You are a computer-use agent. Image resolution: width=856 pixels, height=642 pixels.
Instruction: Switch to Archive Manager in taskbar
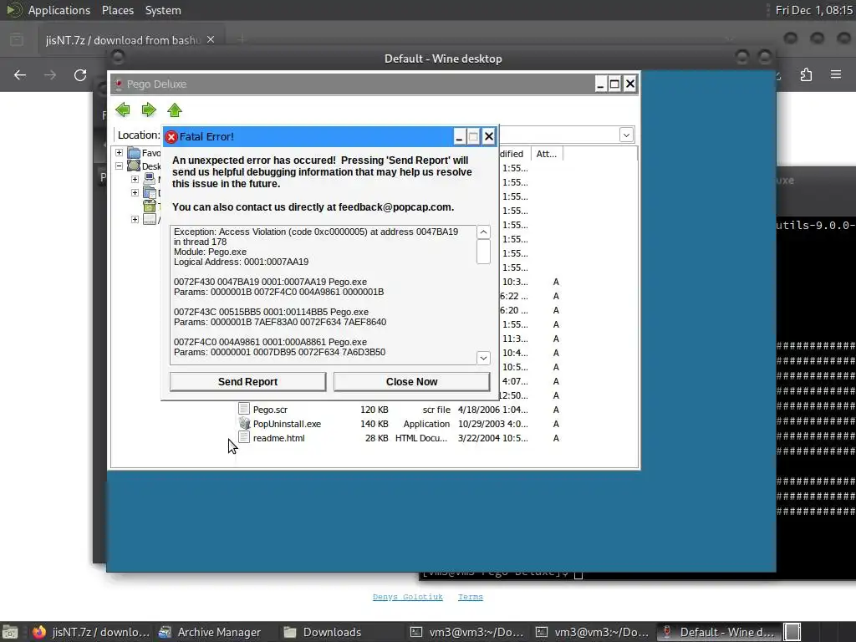coord(211,632)
